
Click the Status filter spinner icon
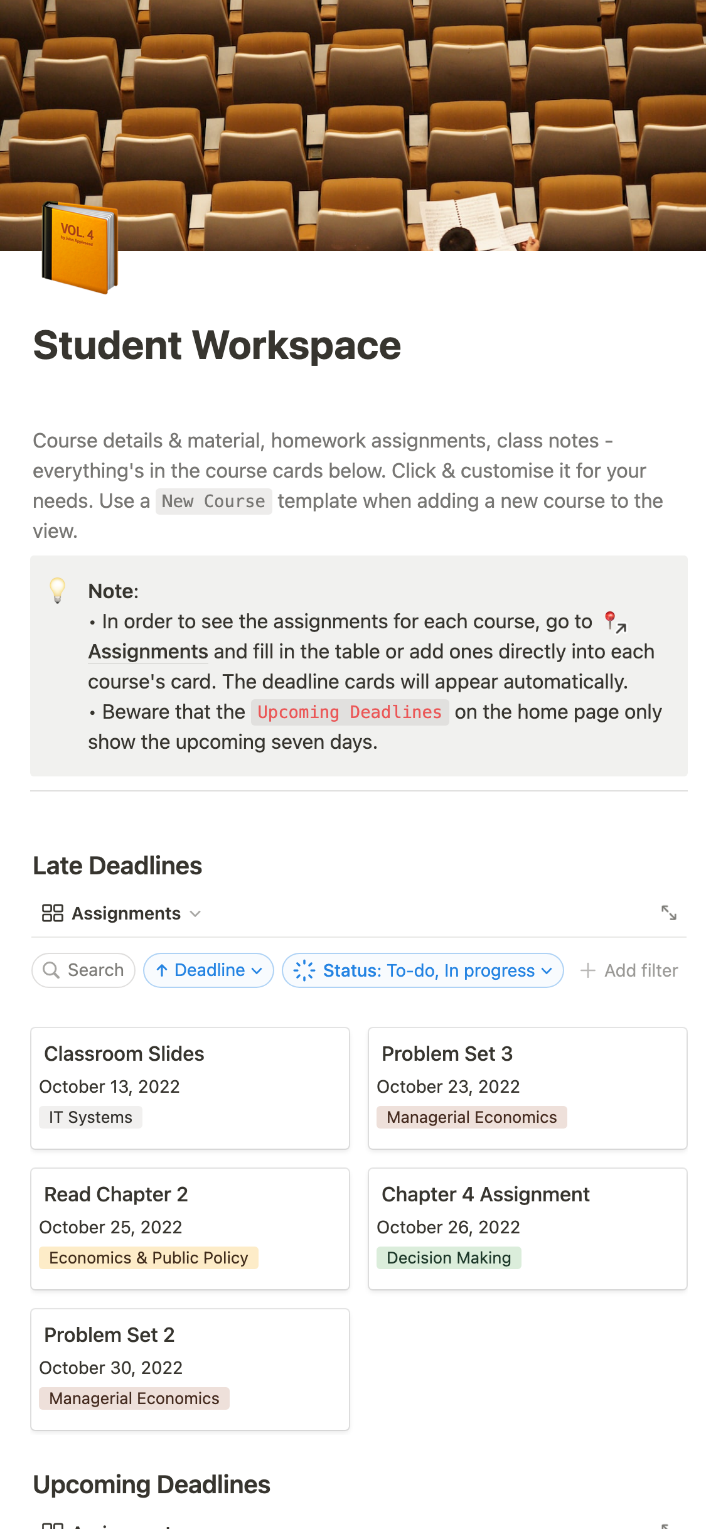pos(304,970)
